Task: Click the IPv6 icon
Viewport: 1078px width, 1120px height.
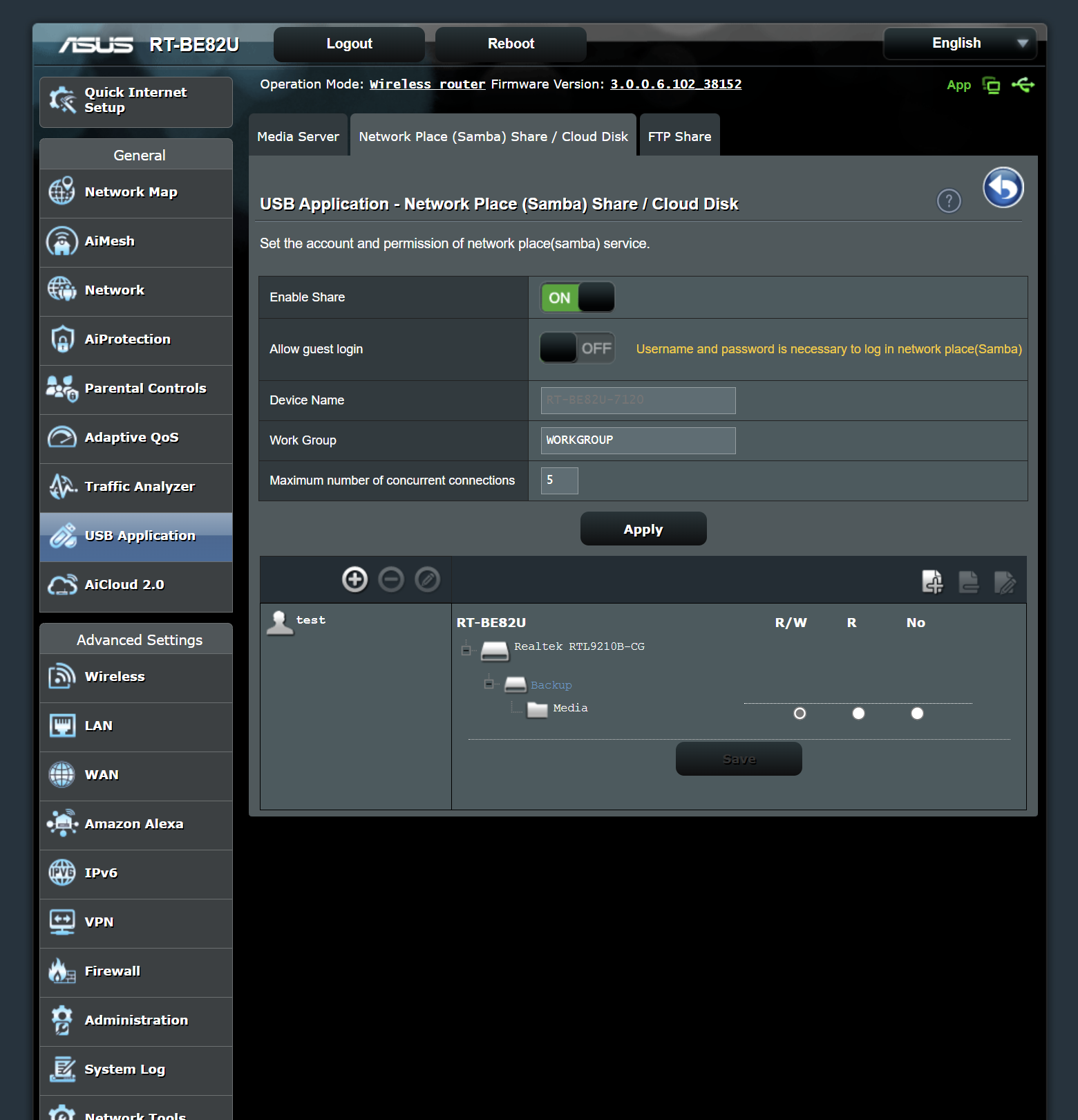Action: (x=62, y=872)
